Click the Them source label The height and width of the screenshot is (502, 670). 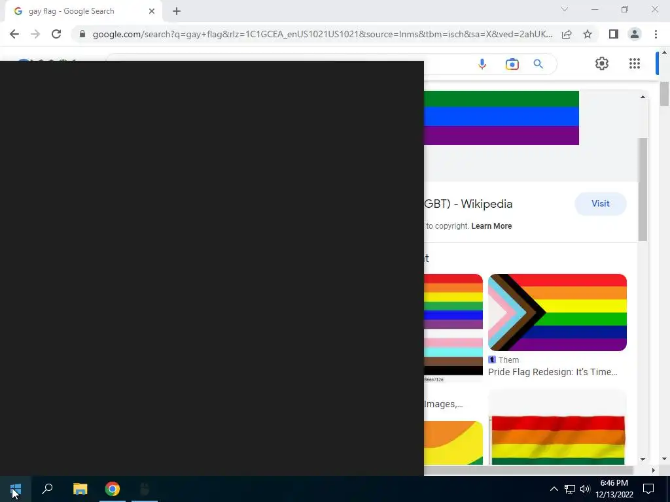pos(508,360)
